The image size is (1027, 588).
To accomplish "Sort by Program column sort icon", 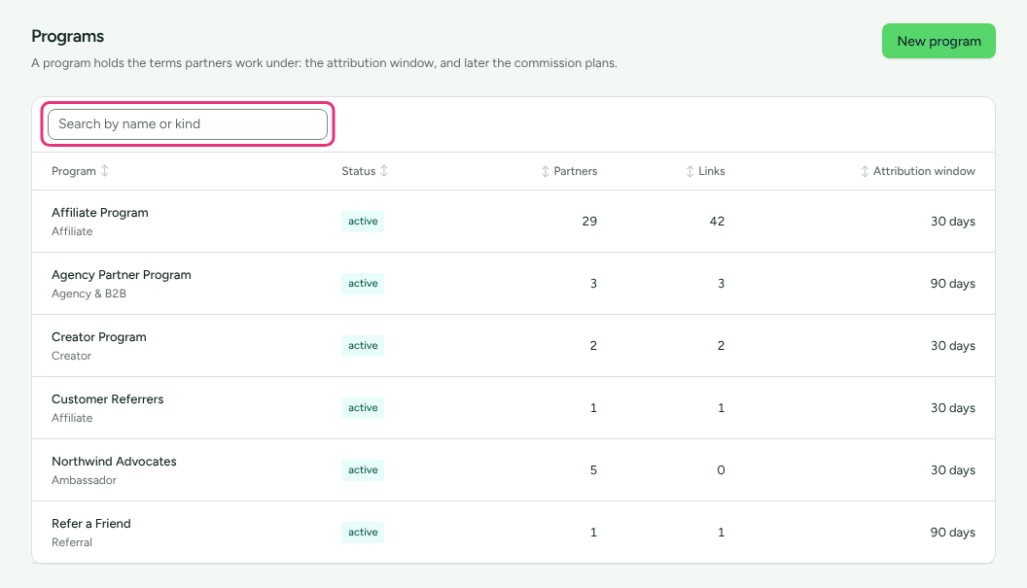I will pos(105,171).
